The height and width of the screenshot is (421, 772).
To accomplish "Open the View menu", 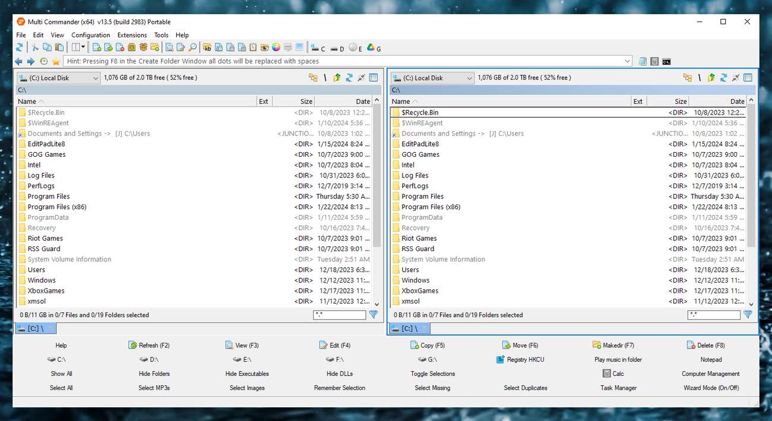I will [x=58, y=35].
